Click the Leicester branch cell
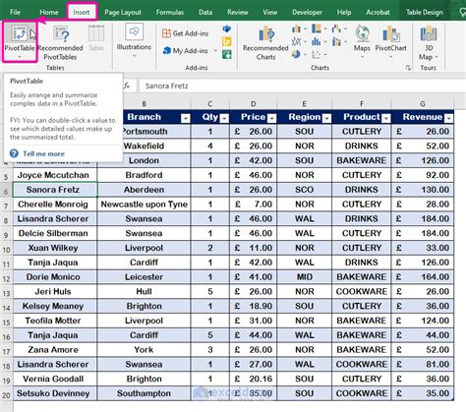This screenshot has width=466, height=412. 144,277
